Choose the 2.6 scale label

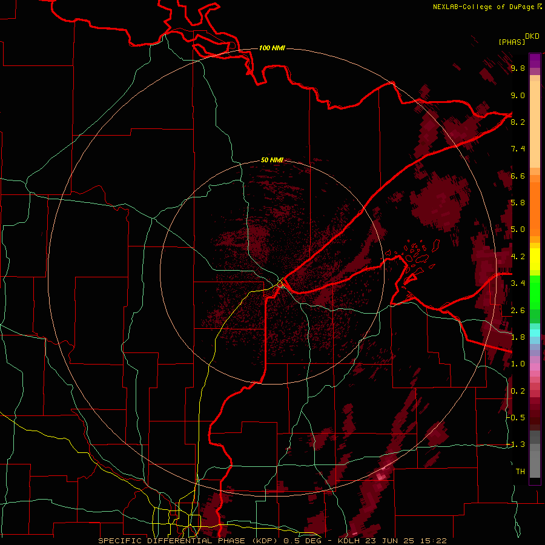[x=518, y=311]
